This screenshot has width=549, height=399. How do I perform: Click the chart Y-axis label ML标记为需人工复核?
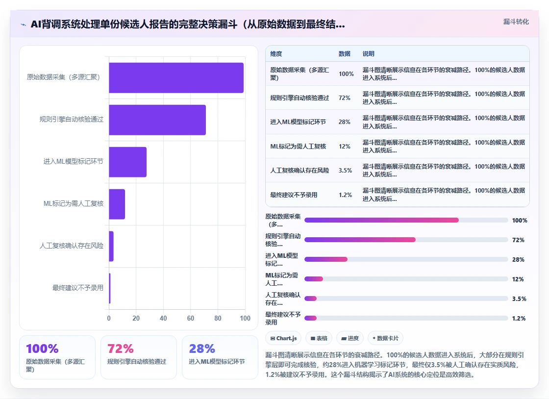(x=74, y=204)
